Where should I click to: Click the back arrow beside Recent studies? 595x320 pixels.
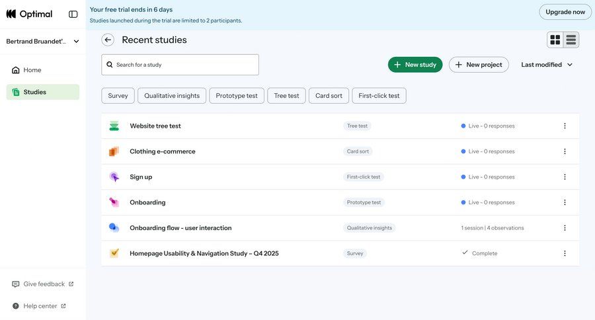[108, 40]
